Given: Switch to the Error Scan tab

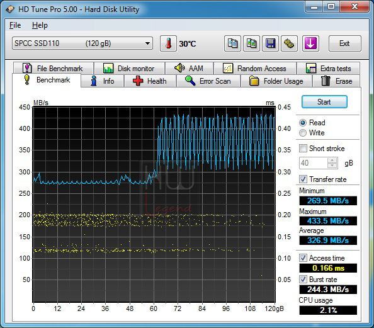Looking at the screenshot, I should coord(208,81).
